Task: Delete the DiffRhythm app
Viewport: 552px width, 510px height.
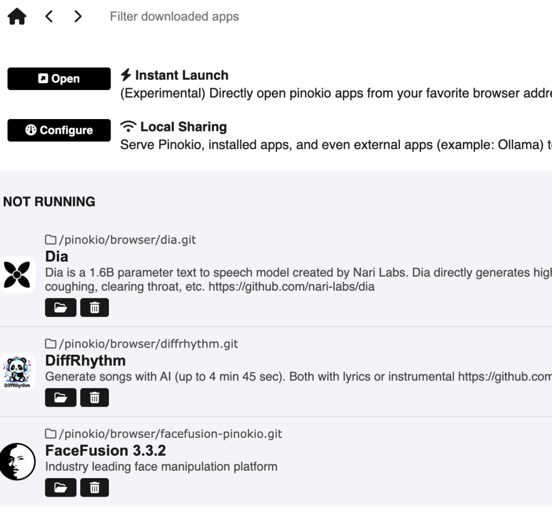Action: coord(95,398)
